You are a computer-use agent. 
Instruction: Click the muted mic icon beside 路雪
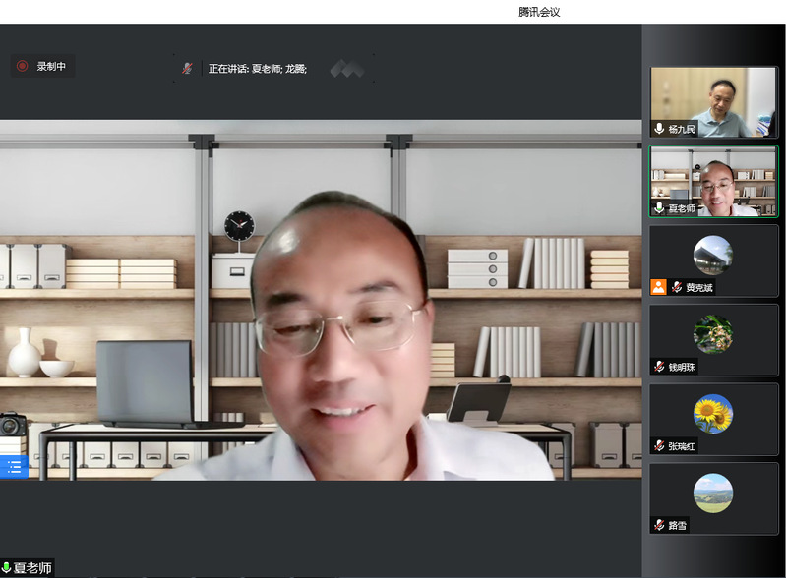coord(659,525)
